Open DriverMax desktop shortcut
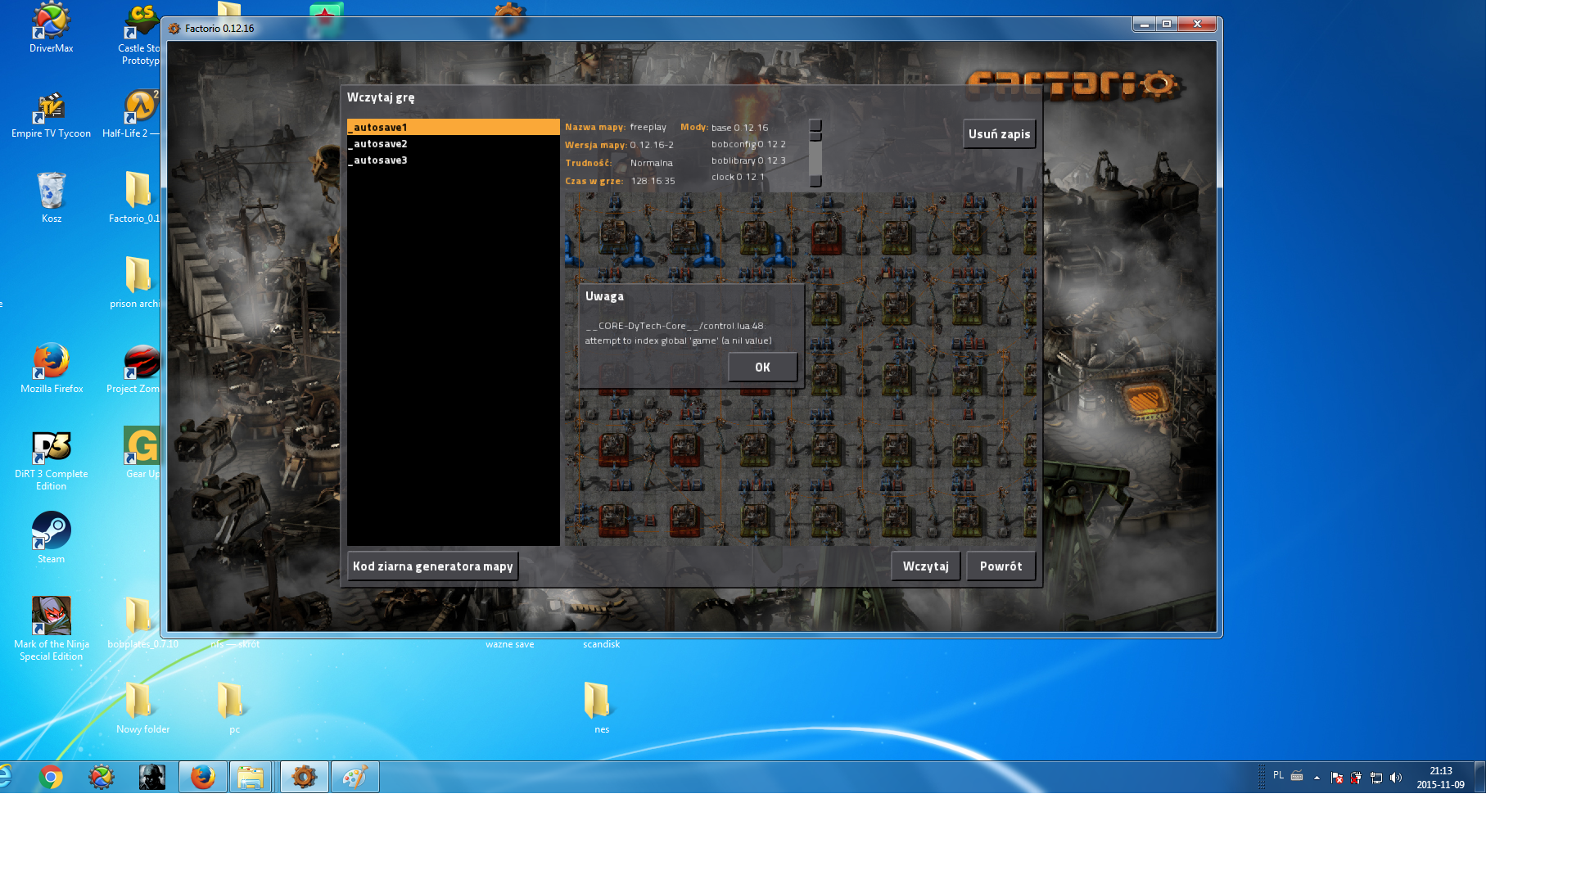 click(51, 28)
